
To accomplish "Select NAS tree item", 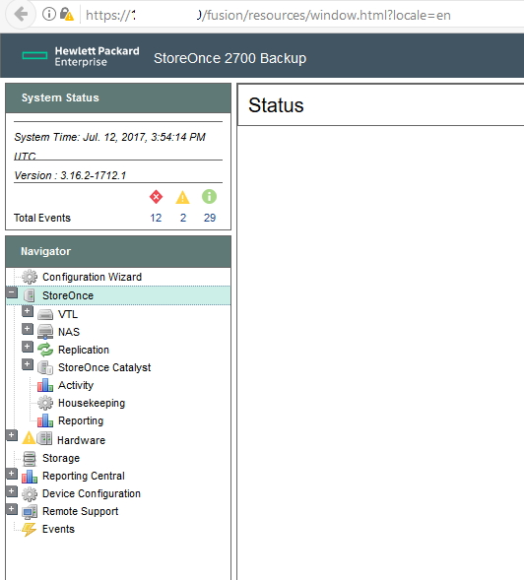I will click(x=69, y=332).
